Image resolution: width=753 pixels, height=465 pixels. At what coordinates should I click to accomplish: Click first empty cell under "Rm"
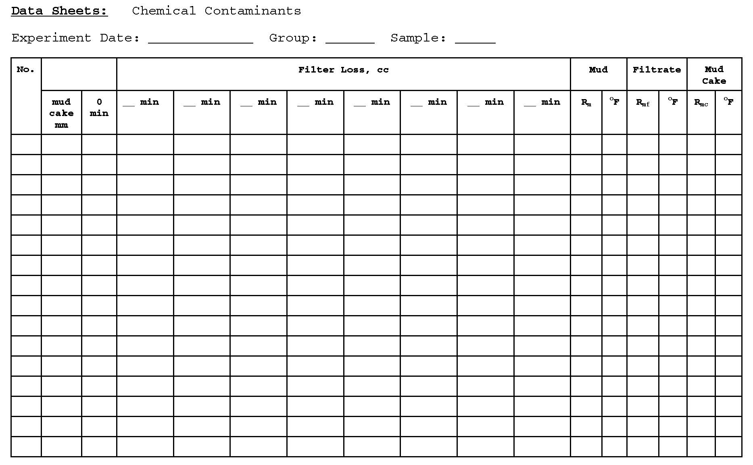(x=586, y=144)
